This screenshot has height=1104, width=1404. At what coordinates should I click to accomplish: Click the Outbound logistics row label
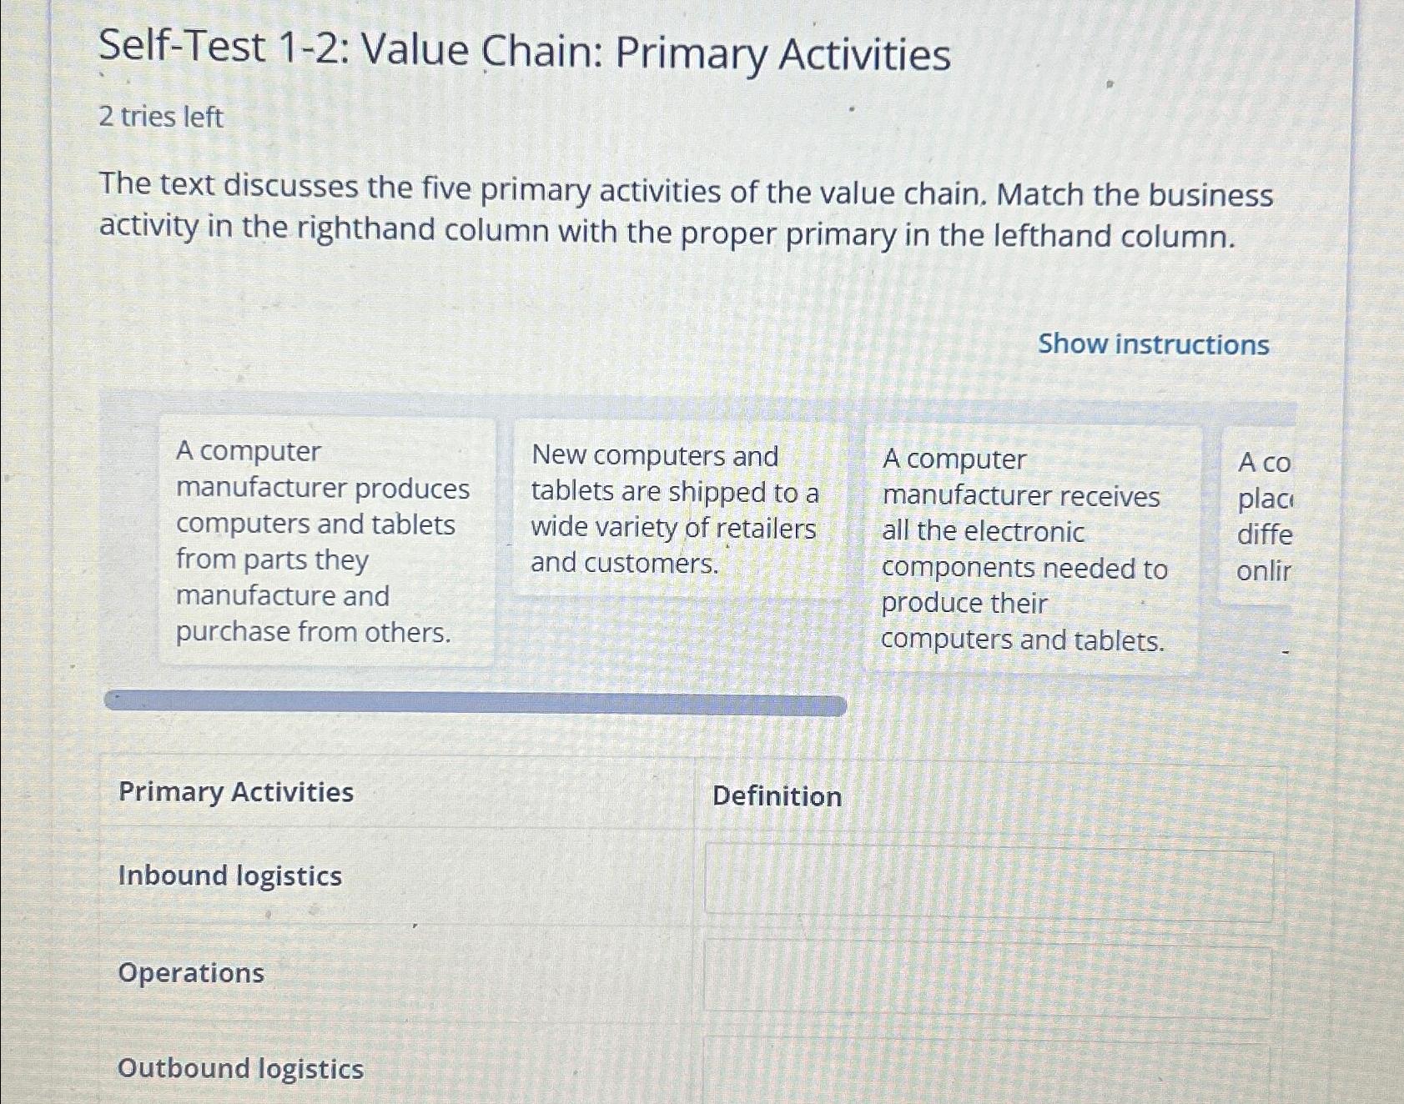coord(239,1068)
